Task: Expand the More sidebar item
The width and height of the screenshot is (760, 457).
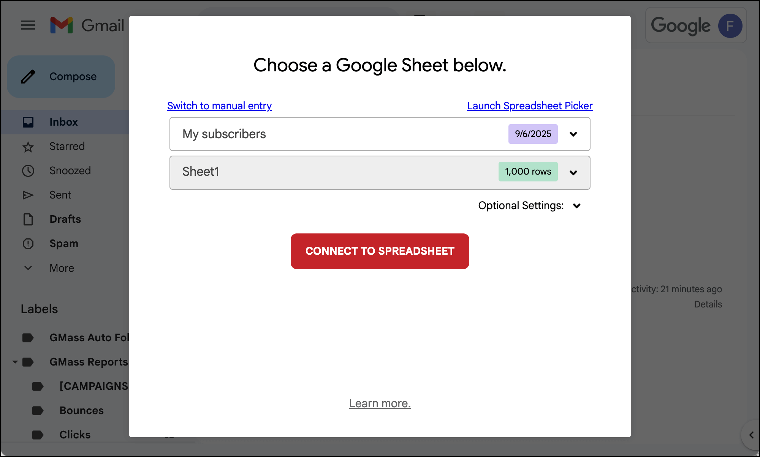Action: click(x=28, y=268)
